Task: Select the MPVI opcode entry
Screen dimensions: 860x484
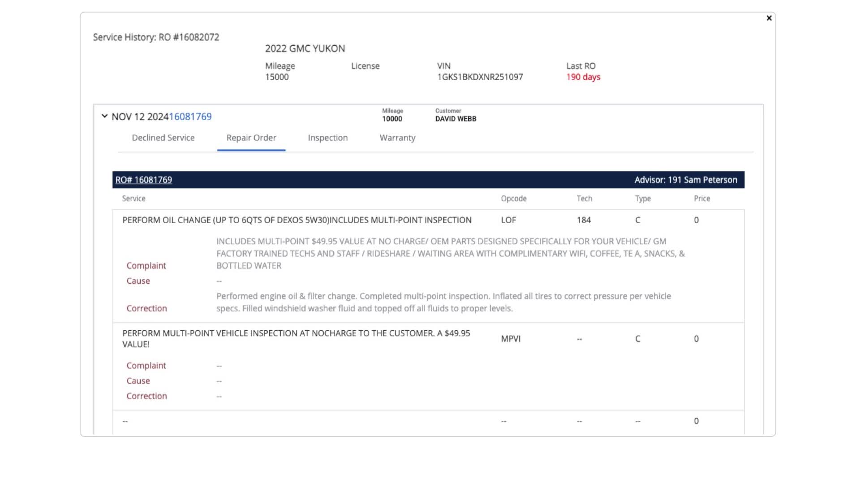Action: pos(511,339)
